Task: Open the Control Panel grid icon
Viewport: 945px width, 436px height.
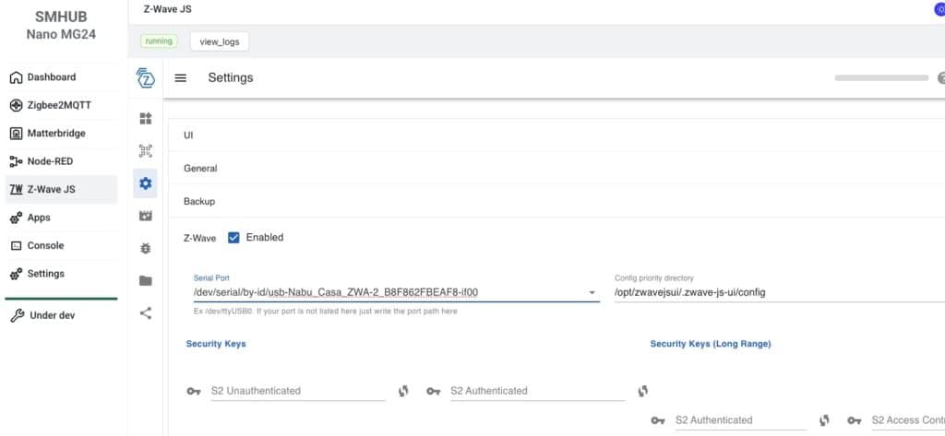Action: tap(145, 118)
